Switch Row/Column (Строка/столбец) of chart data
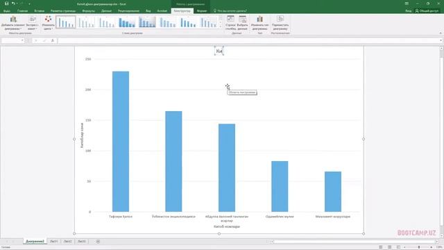444x250 pixels. 230,23
